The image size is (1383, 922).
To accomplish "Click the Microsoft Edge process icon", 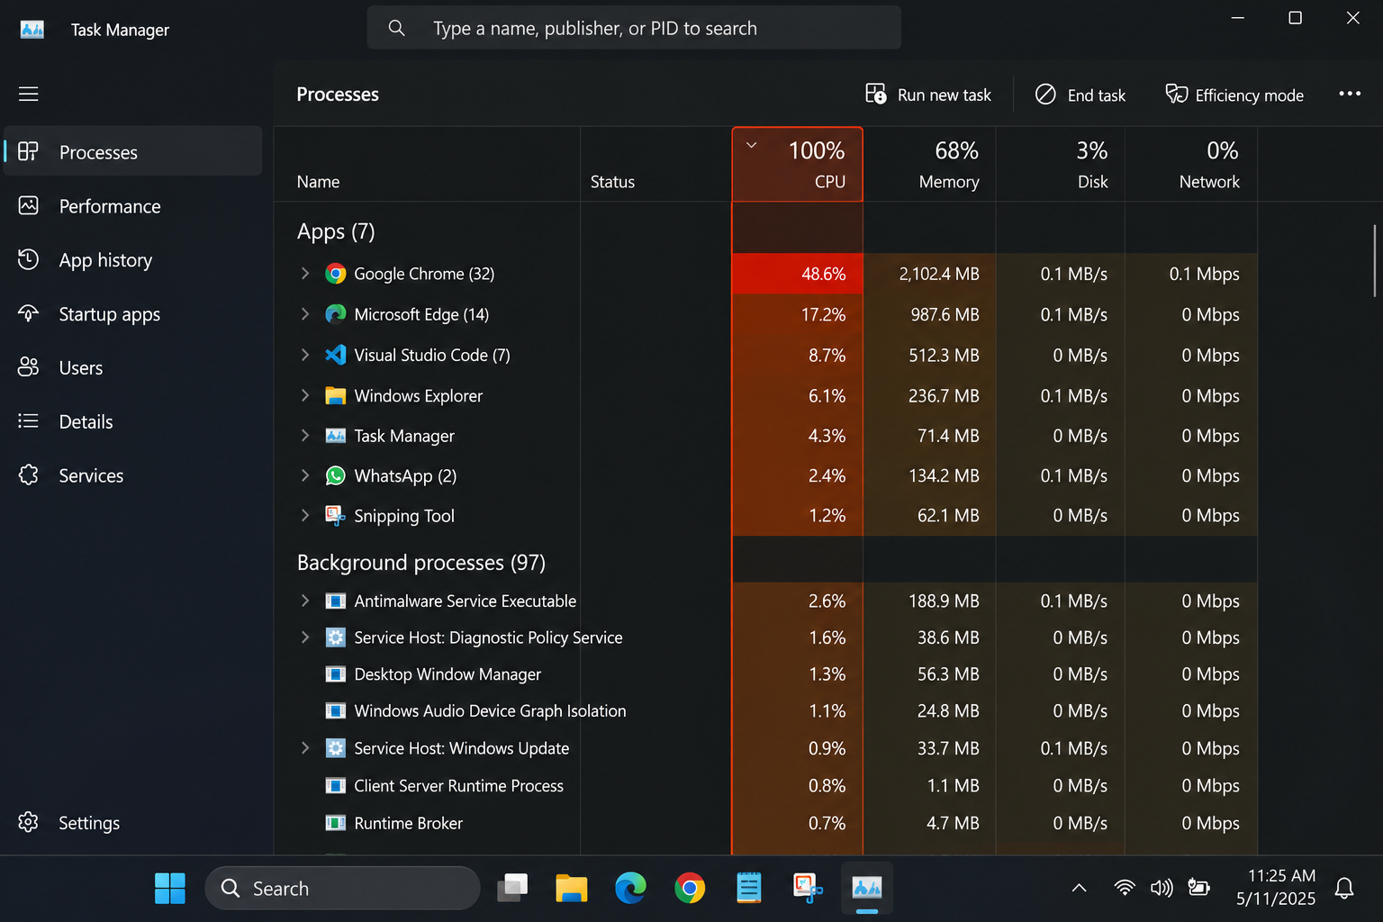I will [x=336, y=314].
